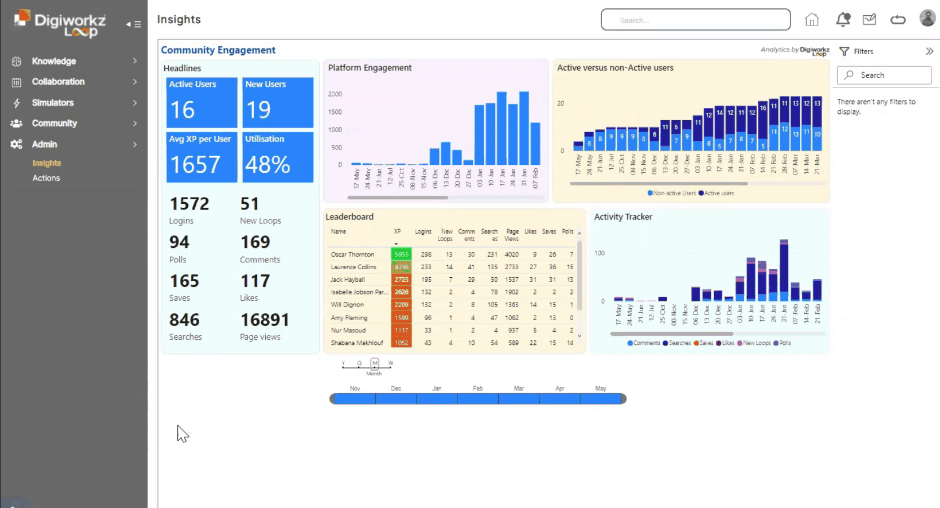Select Quarter granularity on the timeline selector

[x=359, y=363]
